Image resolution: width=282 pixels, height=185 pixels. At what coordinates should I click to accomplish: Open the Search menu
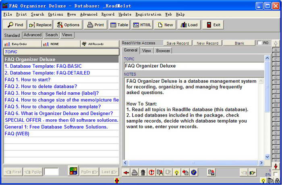pos(37,15)
